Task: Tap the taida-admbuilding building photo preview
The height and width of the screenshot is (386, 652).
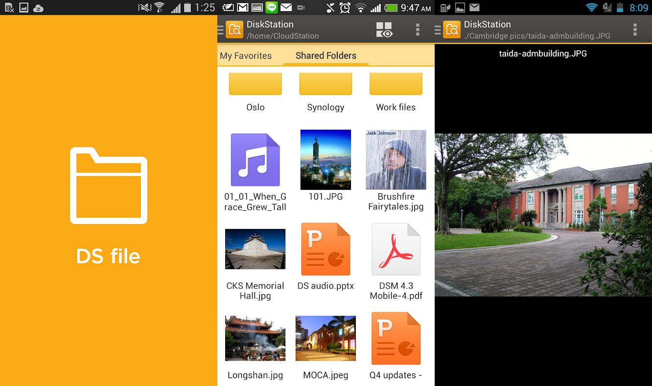Action: 543,215
